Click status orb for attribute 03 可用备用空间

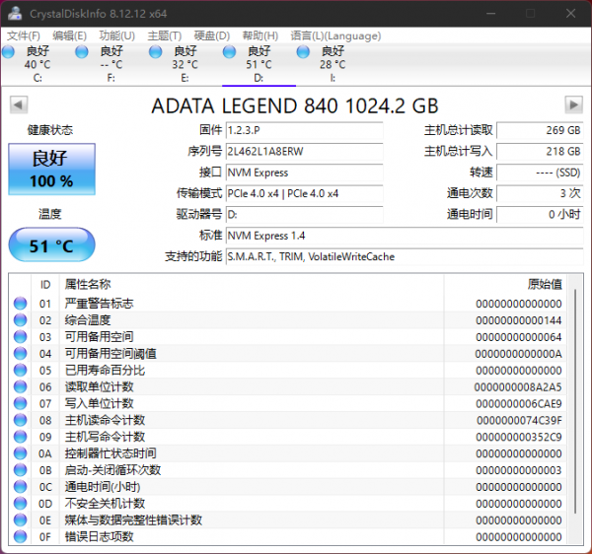click(21, 337)
